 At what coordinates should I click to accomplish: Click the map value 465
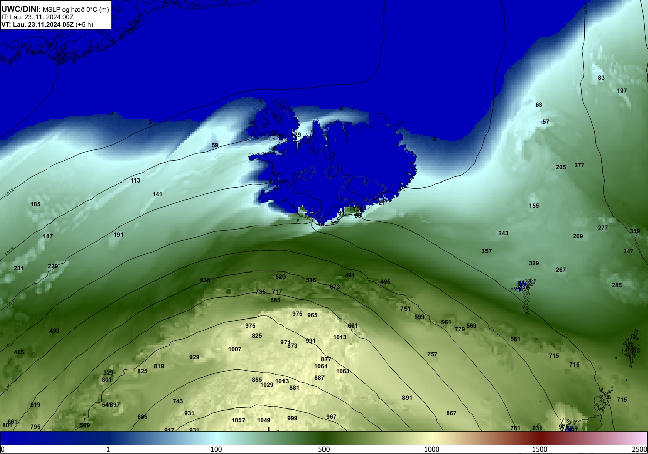19,352
